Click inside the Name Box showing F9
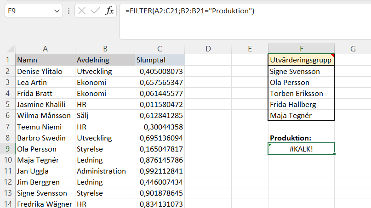Screen dimensions: 371x208 coord(28,11)
